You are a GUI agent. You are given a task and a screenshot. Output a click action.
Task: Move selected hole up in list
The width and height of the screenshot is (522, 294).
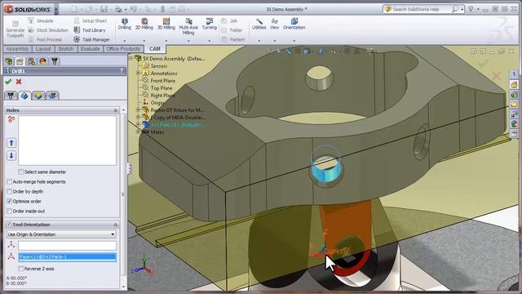pyautogui.click(x=11, y=144)
